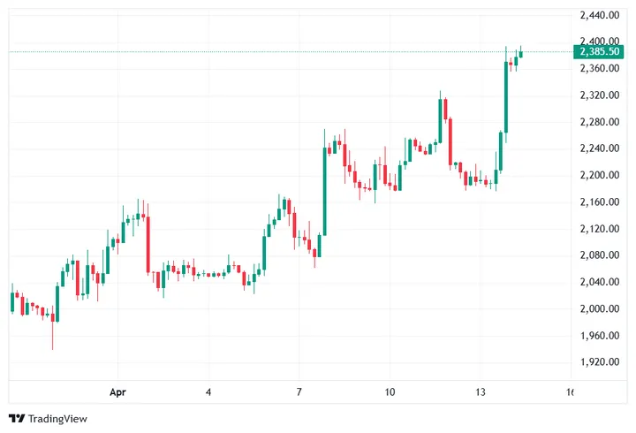This screenshot has width=636, height=433.
Task: Click the 4 date label on time axis
Action: [x=208, y=391]
